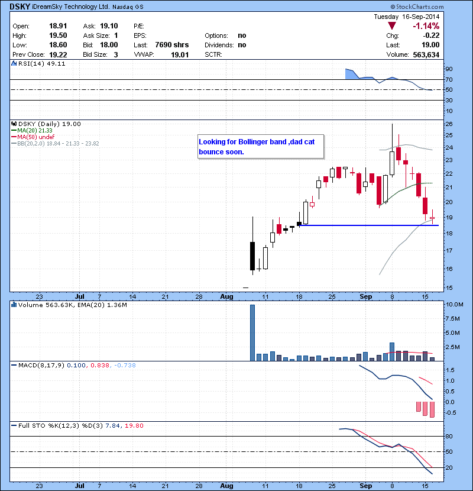The height and width of the screenshot is (491, 473).
Task: Click the Bid price 18.00
Action: click(109, 45)
